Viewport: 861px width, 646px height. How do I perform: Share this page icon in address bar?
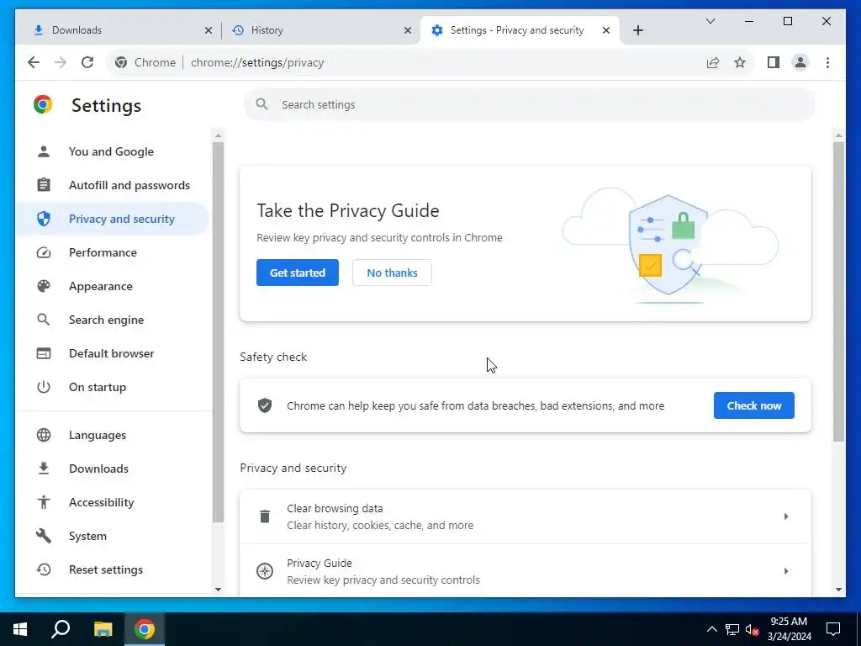(x=713, y=62)
